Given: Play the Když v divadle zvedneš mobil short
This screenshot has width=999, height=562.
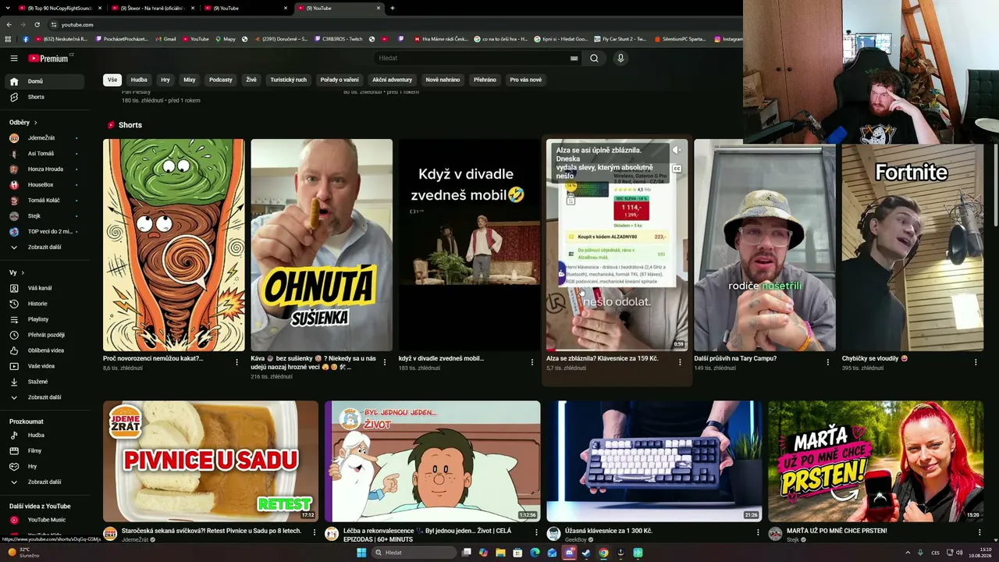Looking at the screenshot, I should click(469, 245).
